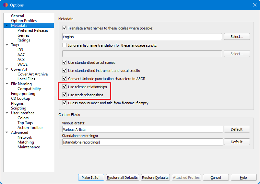This screenshot has width=260, height=184.
Task: Click the Picard app icon in title bar
Action: tap(5, 5)
